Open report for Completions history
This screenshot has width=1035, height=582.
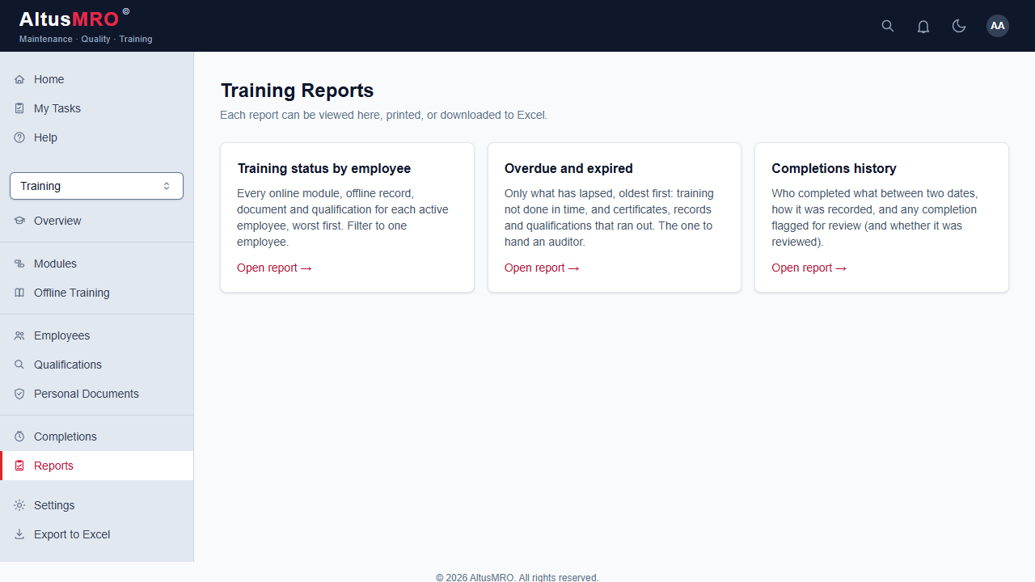pos(809,268)
